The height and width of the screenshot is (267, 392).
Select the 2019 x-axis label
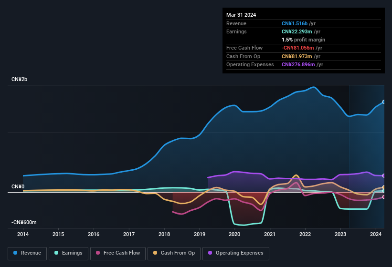[x=199, y=234]
